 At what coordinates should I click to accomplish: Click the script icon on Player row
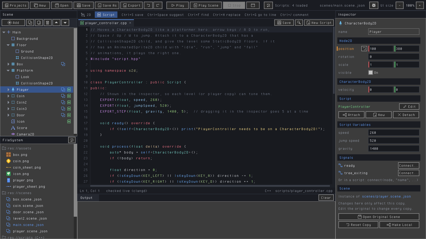(69, 89)
